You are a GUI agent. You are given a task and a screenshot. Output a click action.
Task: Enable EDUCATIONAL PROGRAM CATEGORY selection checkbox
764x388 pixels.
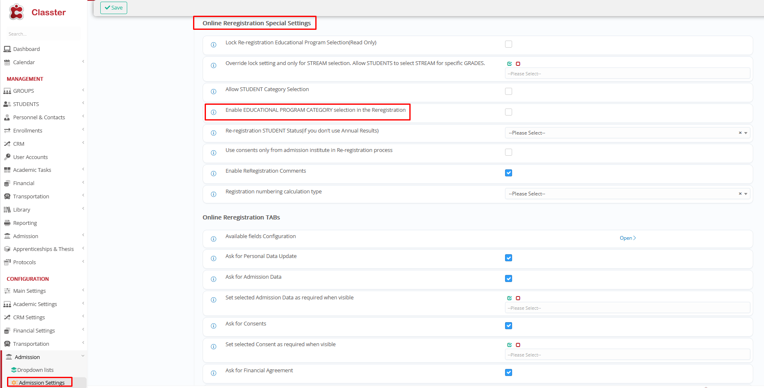coord(508,112)
